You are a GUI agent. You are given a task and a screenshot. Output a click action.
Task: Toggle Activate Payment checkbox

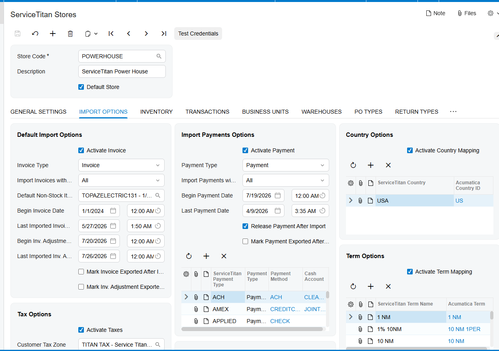(x=246, y=150)
